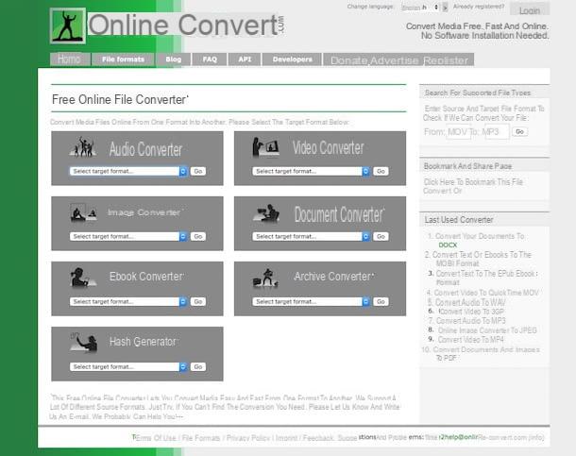The image size is (576, 456).
Task: Click the Video Converter silhouette icon
Action: (265, 147)
